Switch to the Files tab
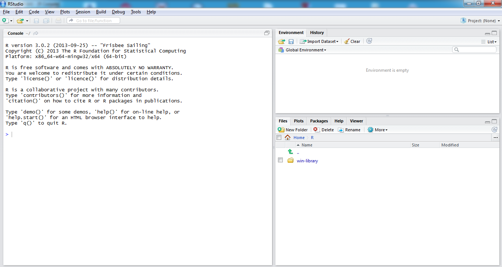502x267 pixels. point(283,121)
